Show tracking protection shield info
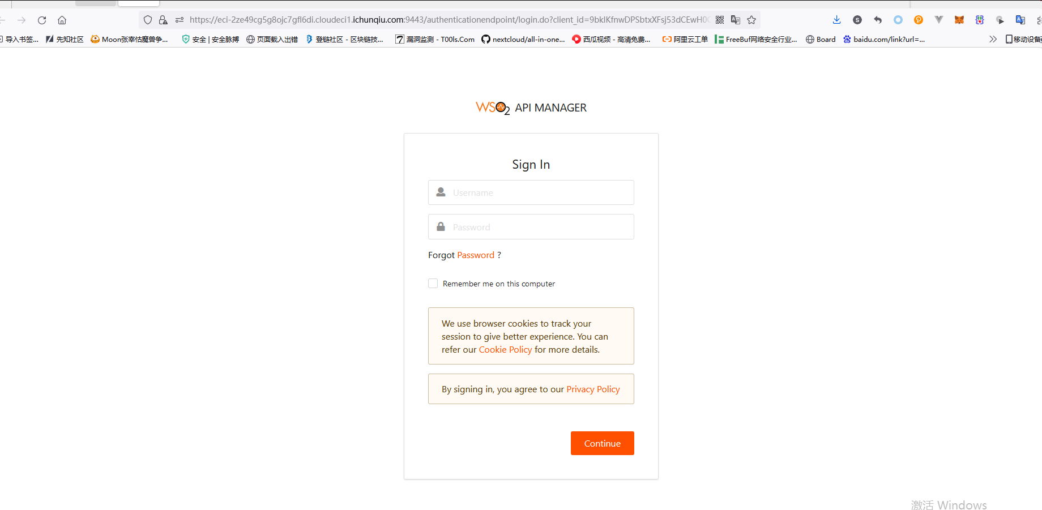This screenshot has width=1042, height=510. pyautogui.click(x=148, y=20)
